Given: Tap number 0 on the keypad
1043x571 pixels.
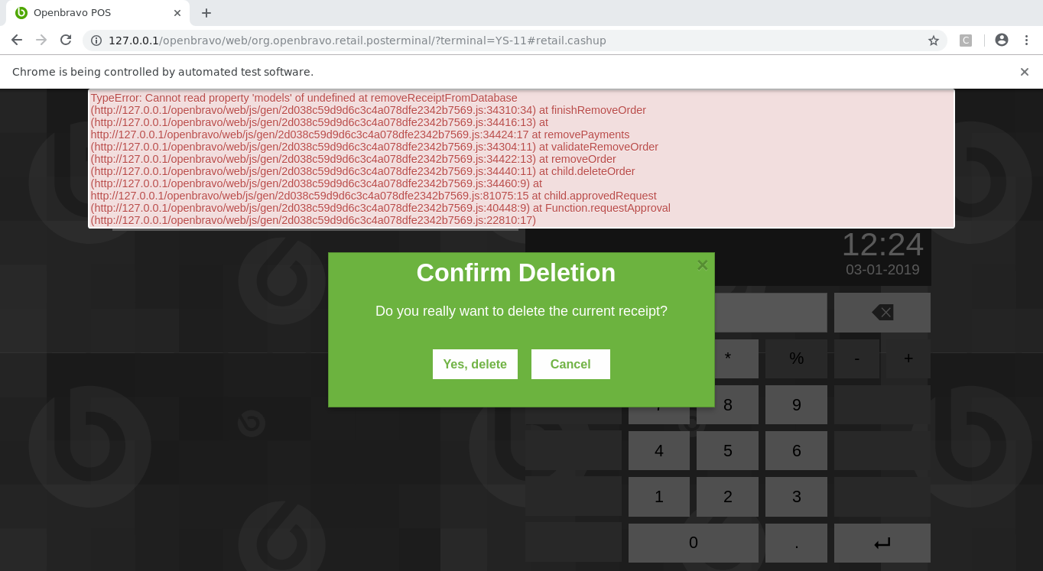Looking at the screenshot, I should (x=694, y=543).
